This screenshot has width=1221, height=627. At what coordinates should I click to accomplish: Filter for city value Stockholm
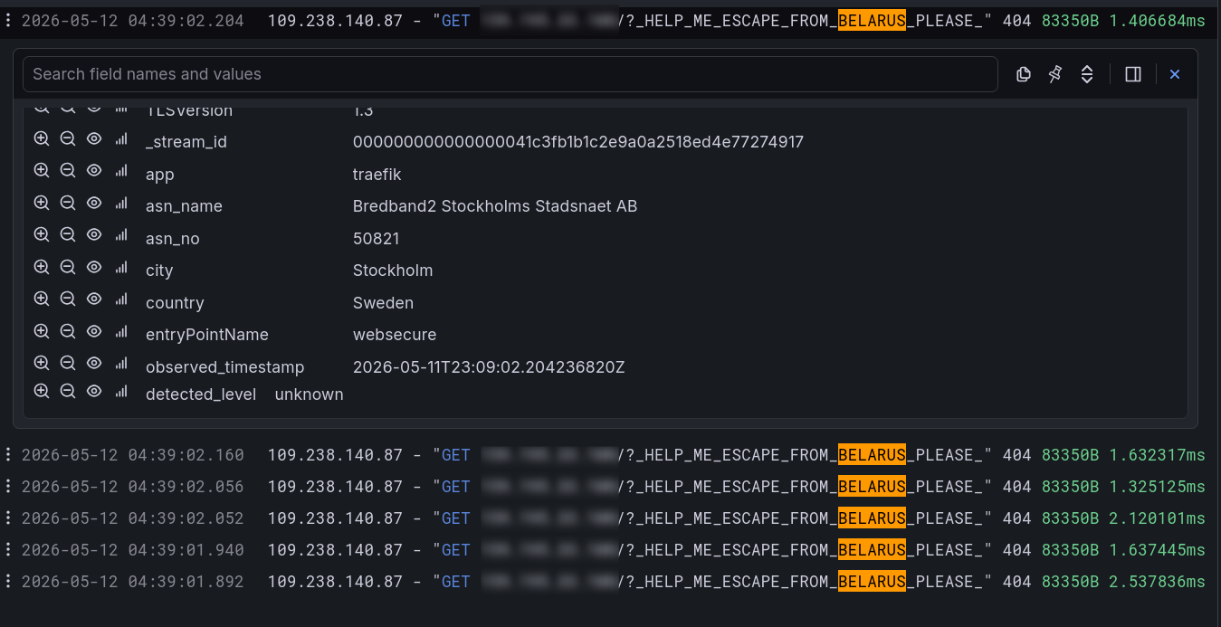click(x=41, y=267)
